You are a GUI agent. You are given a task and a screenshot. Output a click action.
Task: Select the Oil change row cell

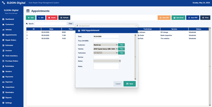point(164,32)
